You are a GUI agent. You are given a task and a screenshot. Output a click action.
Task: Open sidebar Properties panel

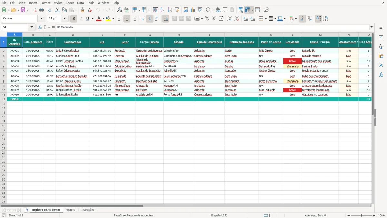(x=381, y=37)
